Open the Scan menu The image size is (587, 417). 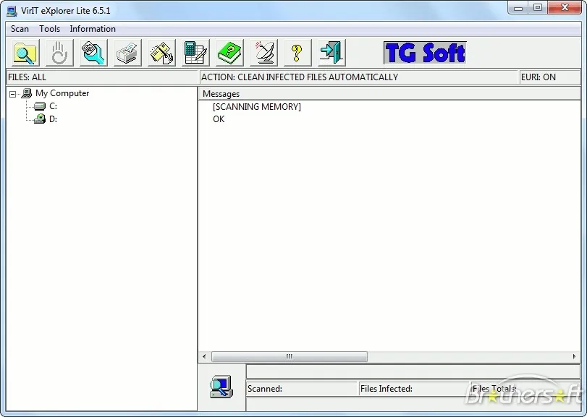[x=19, y=29]
